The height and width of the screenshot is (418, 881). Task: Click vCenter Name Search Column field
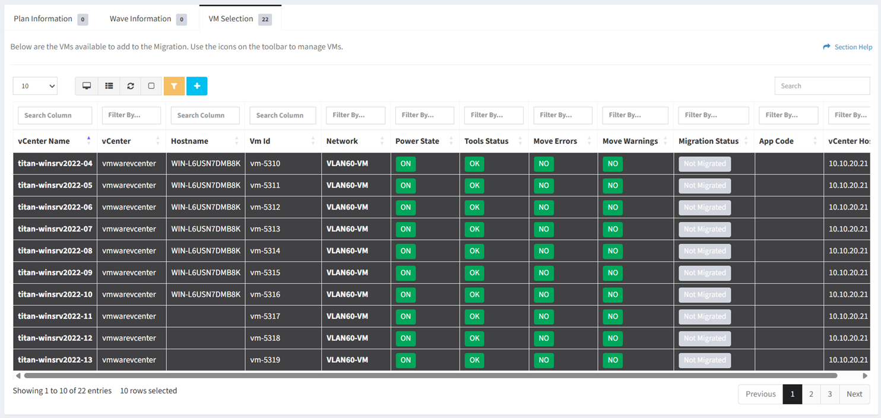pos(55,115)
